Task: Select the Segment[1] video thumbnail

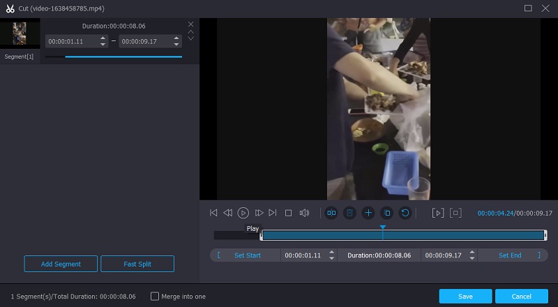Action: (x=20, y=33)
